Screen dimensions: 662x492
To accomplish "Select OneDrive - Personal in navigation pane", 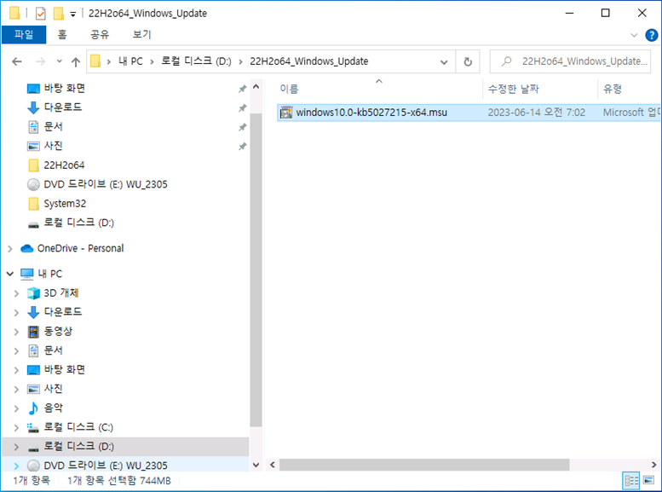I will tap(80, 248).
